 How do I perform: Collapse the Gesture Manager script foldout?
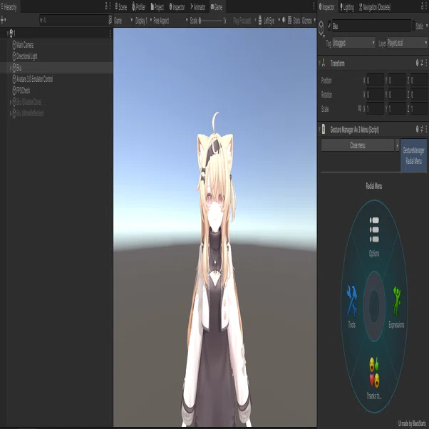point(319,130)
